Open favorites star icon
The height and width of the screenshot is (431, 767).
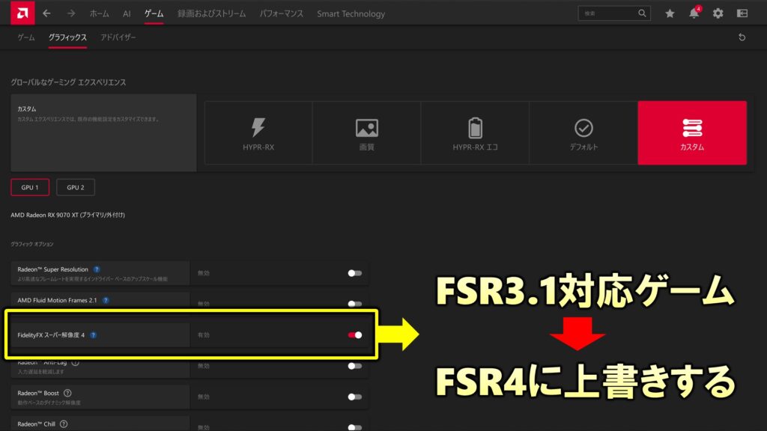[670, 13]
